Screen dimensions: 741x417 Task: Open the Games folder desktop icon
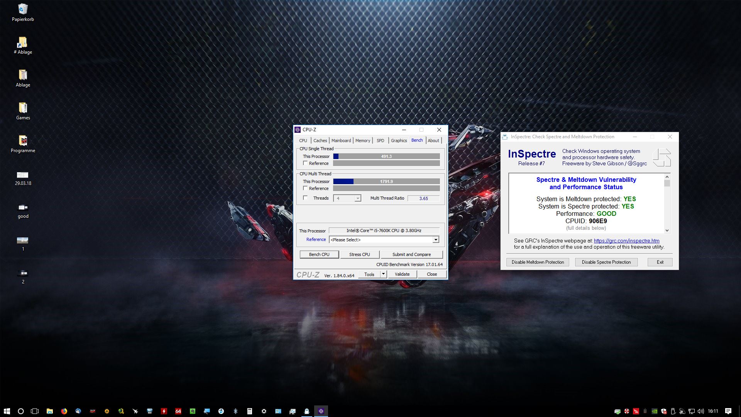point(23,108)
